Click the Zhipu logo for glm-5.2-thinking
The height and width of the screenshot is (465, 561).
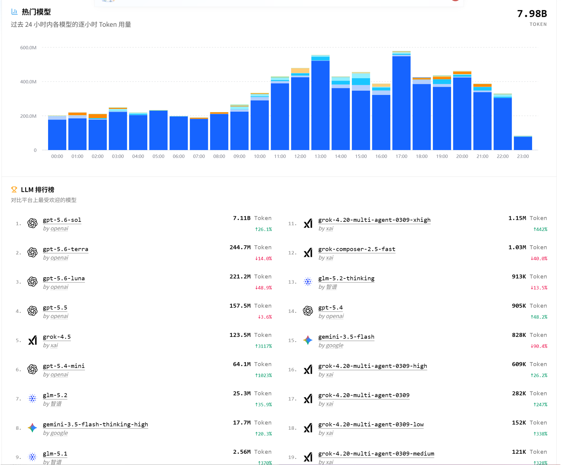(x=308, y=282)
